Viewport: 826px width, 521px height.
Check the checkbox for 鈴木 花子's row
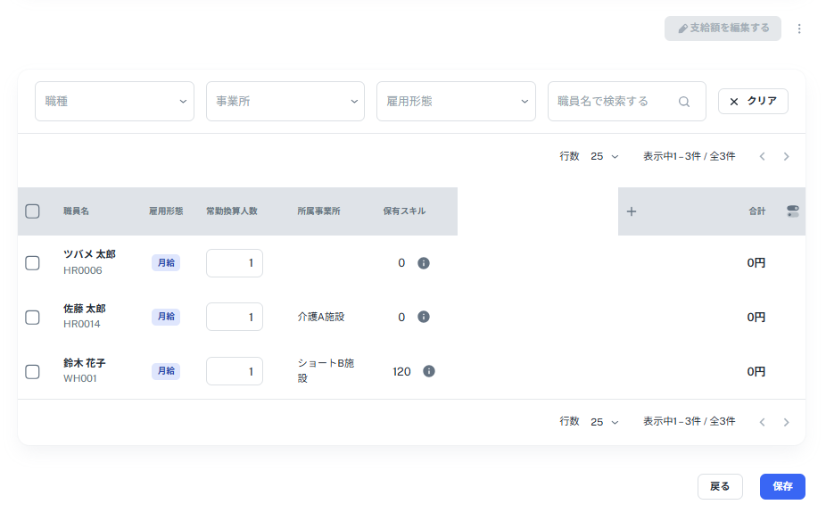coord(32,370)
